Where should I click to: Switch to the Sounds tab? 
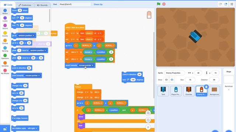coord(42,5)
